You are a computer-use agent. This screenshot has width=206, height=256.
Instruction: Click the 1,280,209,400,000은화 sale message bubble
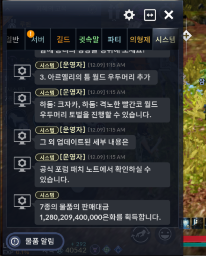[x=103, y=212]
